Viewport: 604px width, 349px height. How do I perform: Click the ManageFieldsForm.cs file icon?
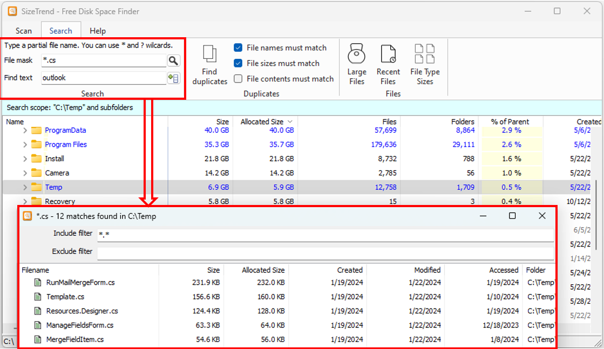tap(38, 325)
